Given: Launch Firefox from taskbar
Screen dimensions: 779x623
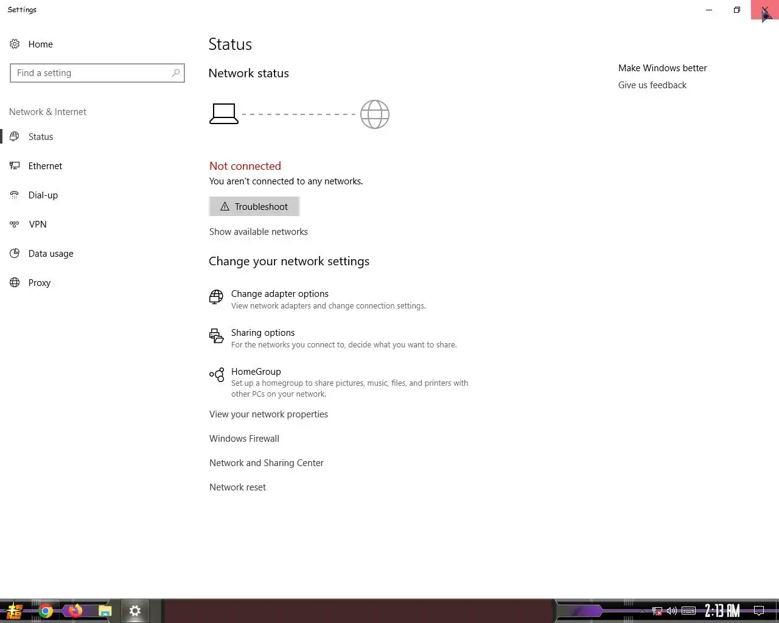Looking at the screenshot, I should [x=75, y=611].
